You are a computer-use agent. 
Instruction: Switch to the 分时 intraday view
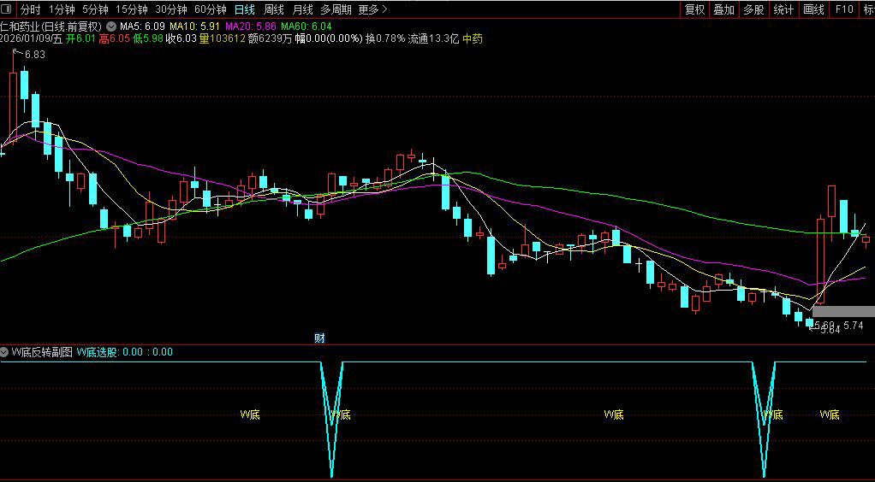point(30,9)
